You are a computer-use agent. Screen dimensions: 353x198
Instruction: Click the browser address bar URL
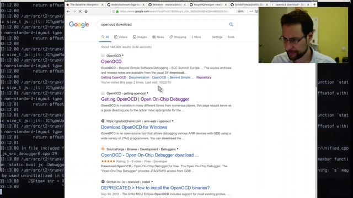coord(174,11)
